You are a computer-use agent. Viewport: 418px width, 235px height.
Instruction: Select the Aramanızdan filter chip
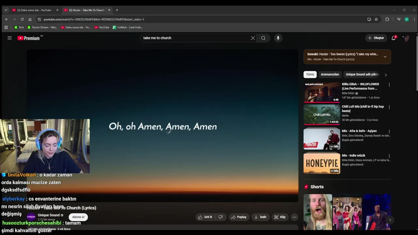330,74
